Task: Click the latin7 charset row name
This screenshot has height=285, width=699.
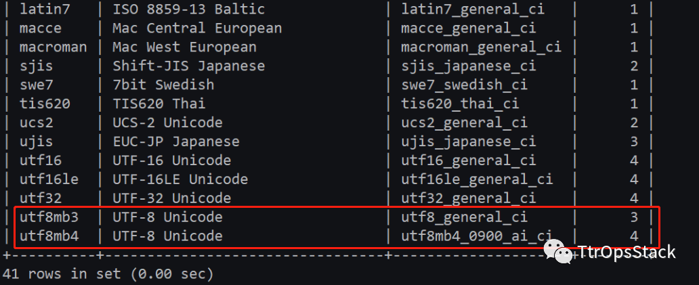Action: click(x=45, y=9)
